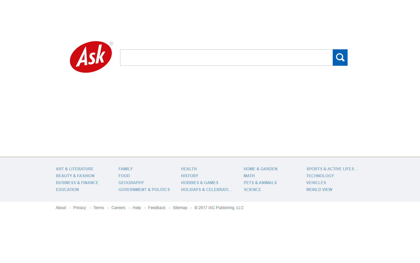Image resolution: width=420 pixels, height=263 pixels.
Task: Click the Ask logo
Action: click(x=91, y=57)
